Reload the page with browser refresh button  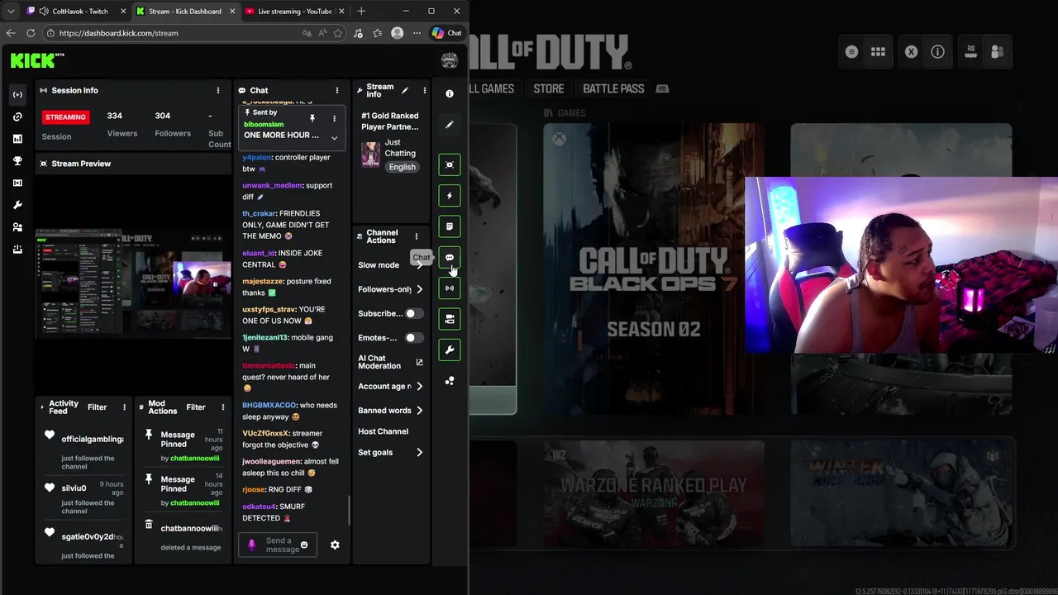coord(31,33)
